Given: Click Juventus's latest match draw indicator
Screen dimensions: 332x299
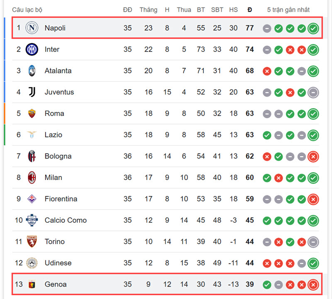Looking at the screenshot, I should pos(313,92).
